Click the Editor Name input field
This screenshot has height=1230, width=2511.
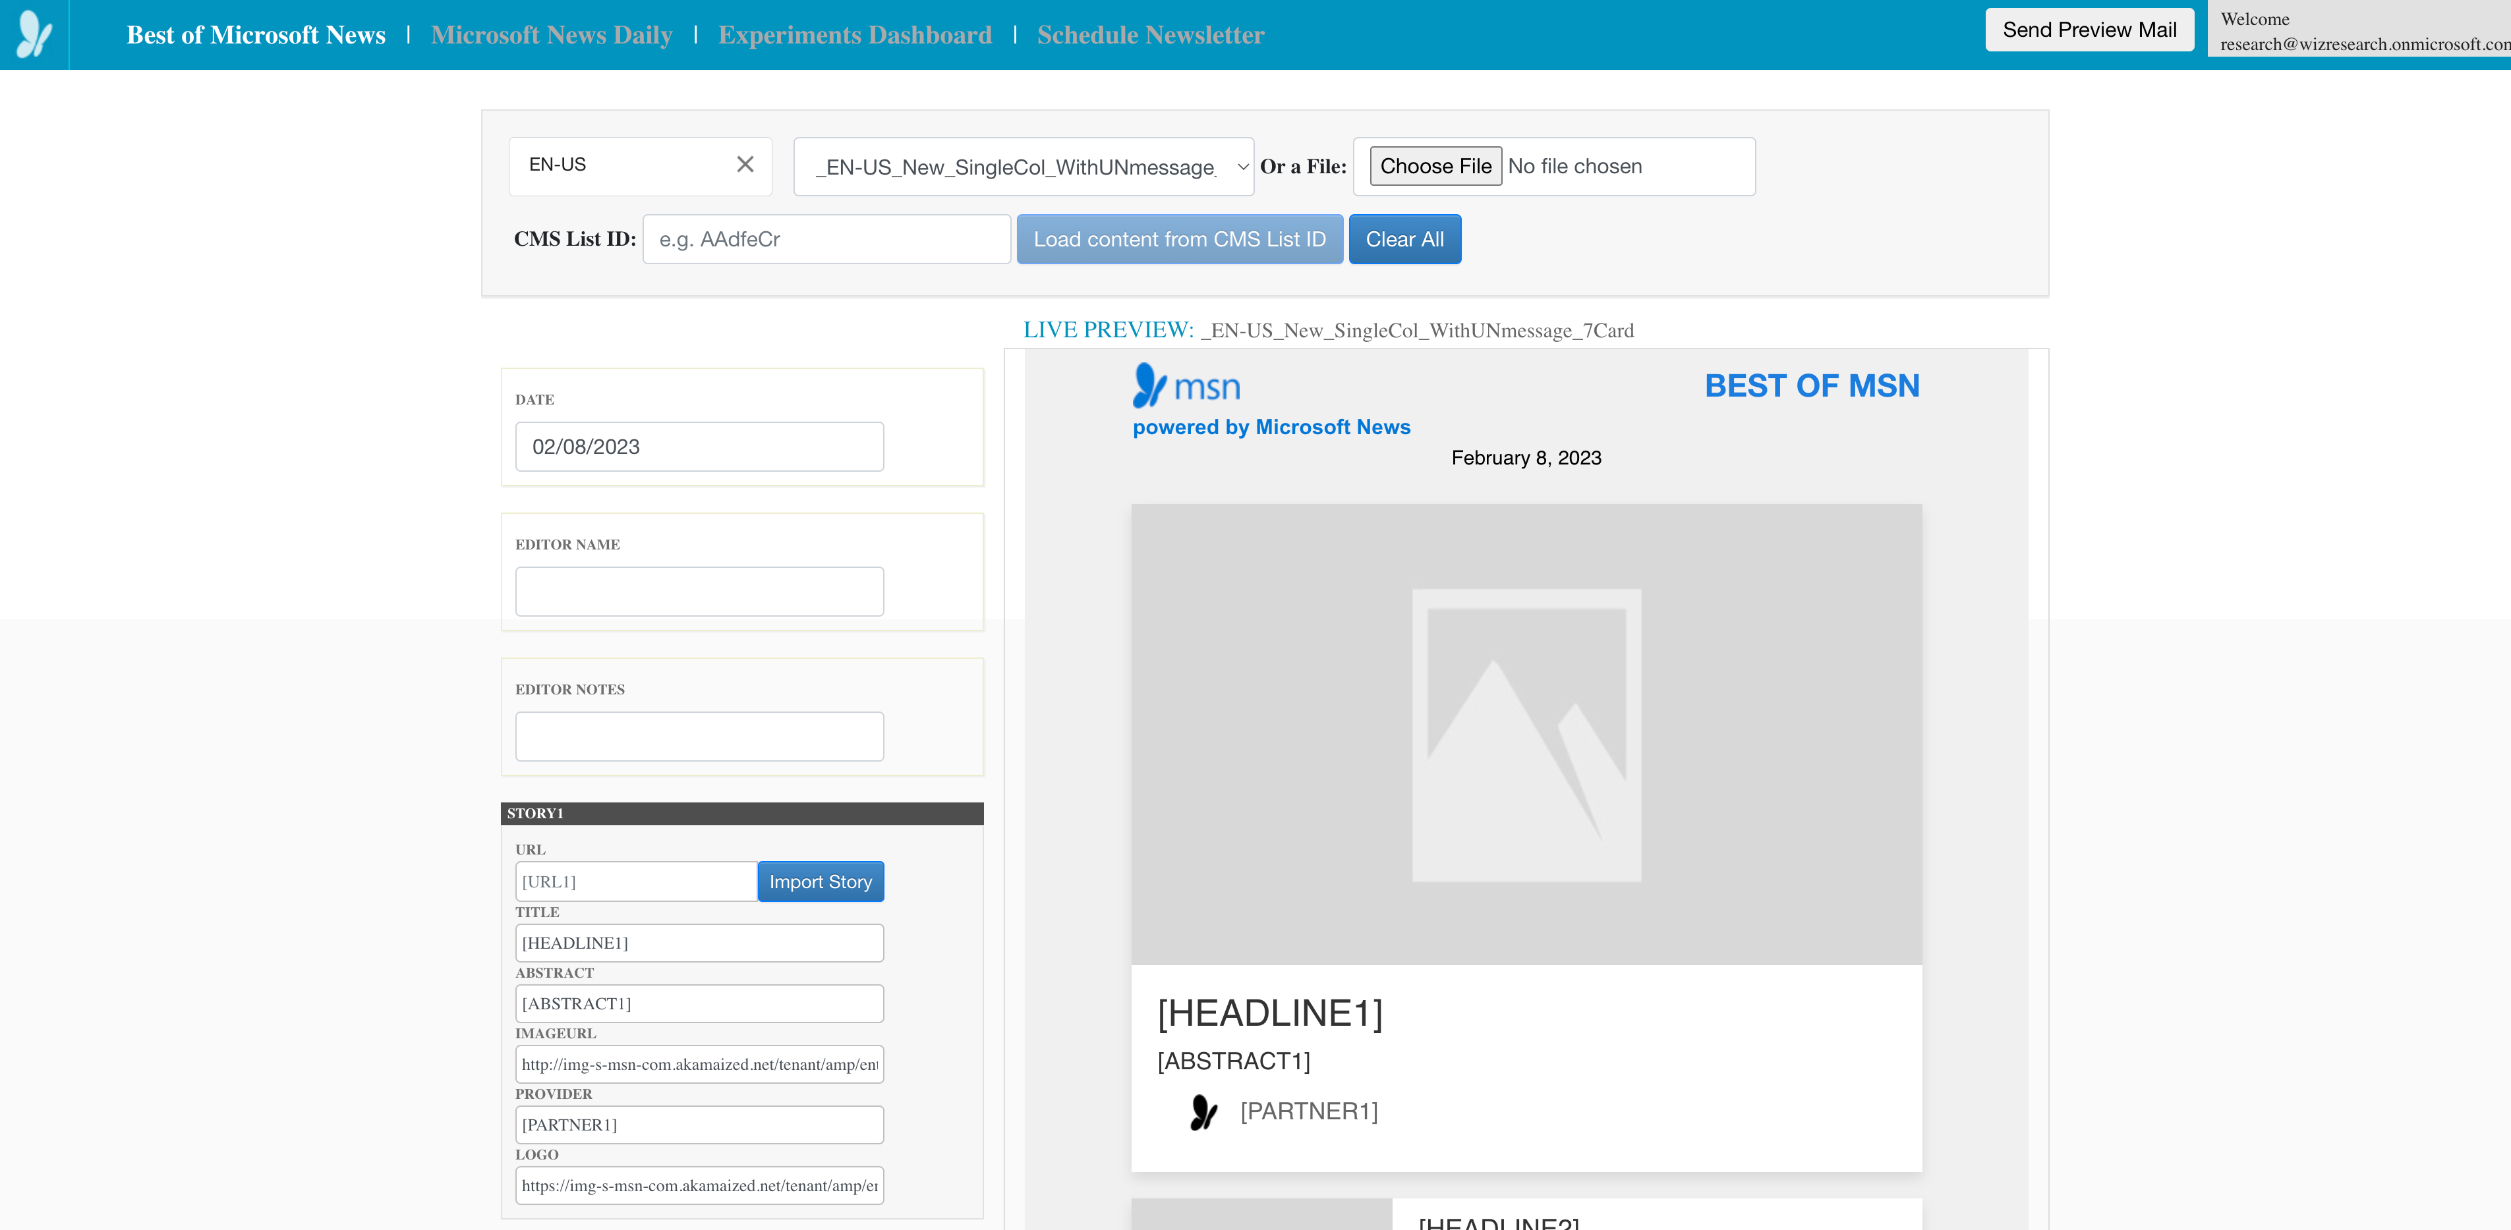(699, 592)
